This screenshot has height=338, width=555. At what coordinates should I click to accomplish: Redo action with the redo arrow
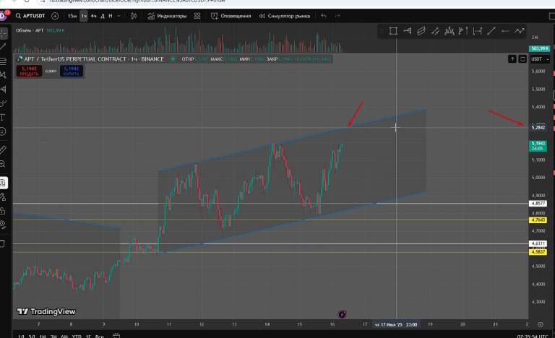(x=337, y=16)
